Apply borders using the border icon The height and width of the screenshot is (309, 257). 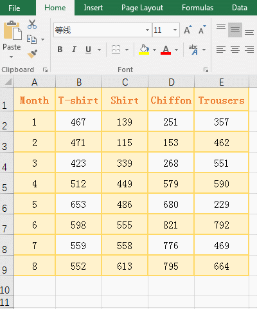(116, 50)
